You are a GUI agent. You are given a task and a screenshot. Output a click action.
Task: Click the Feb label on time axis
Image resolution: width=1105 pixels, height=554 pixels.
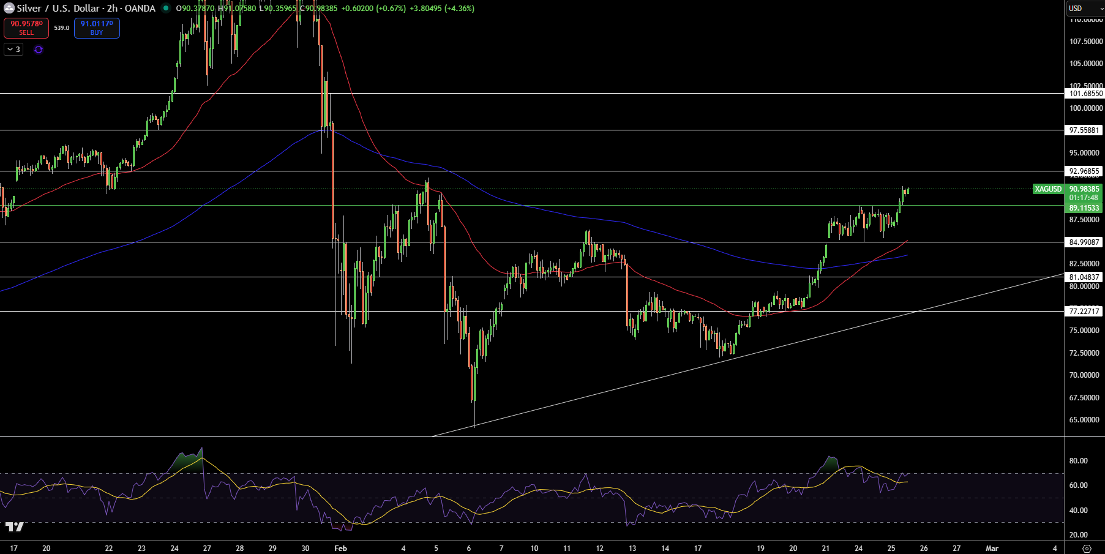coord(341,548)
